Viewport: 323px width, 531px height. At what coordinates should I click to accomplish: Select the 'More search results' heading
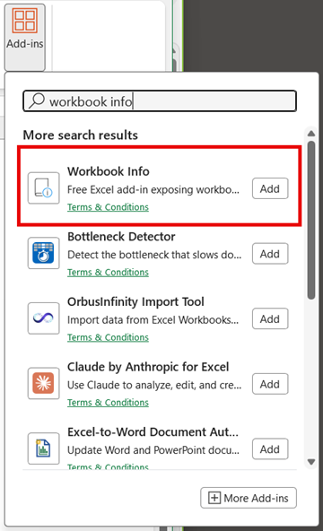point(81,135)
